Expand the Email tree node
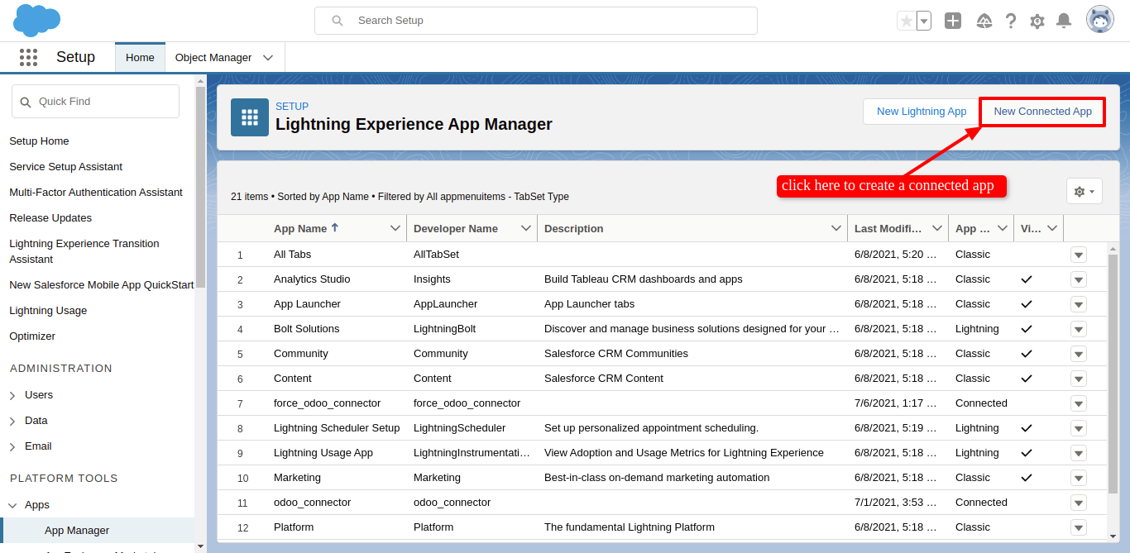This screenshot has width=1130, height=553. (x=12, y=447)
